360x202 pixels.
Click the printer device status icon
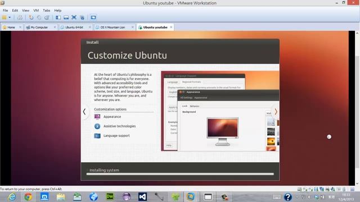click(327, 189)
